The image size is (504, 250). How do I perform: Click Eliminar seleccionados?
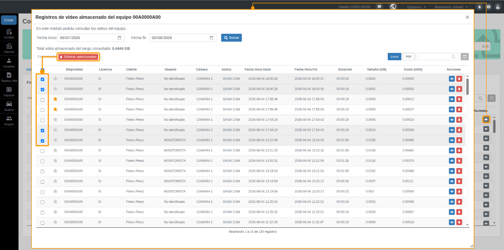tap(78, 57)
